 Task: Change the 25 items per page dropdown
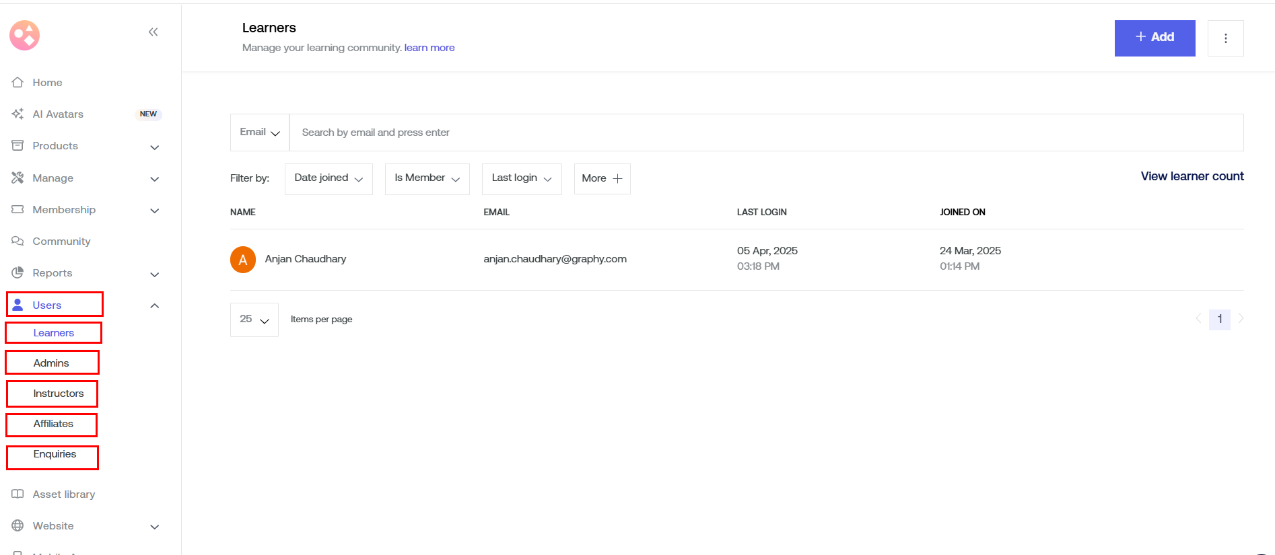coord(254,320)
